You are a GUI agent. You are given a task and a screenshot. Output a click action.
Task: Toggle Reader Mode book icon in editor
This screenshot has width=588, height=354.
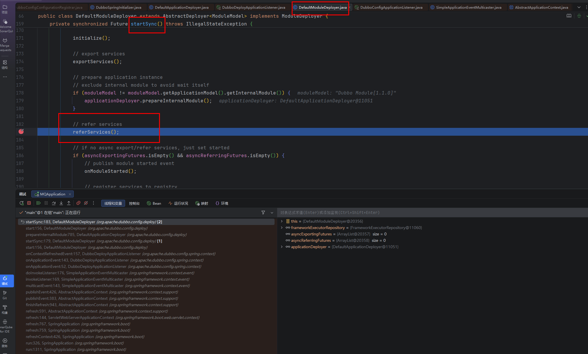(x=569, y=16)
